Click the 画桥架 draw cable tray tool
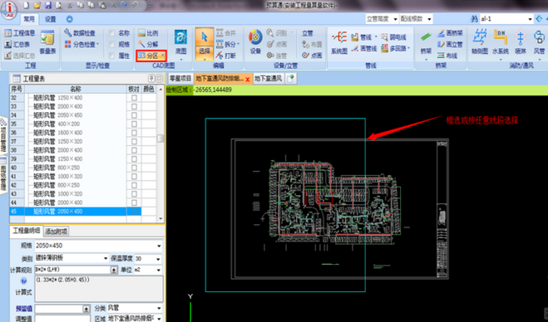Viewport: 548px width, 322px height. click(x=450, y=33)
